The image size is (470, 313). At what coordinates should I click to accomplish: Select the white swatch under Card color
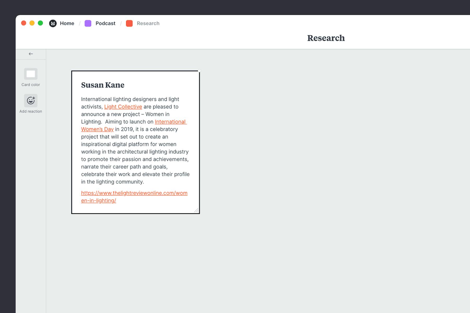(x=31, y=74)
